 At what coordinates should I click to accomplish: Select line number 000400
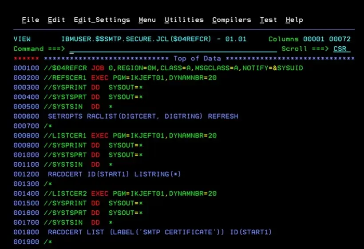click(x=26, y=97)
